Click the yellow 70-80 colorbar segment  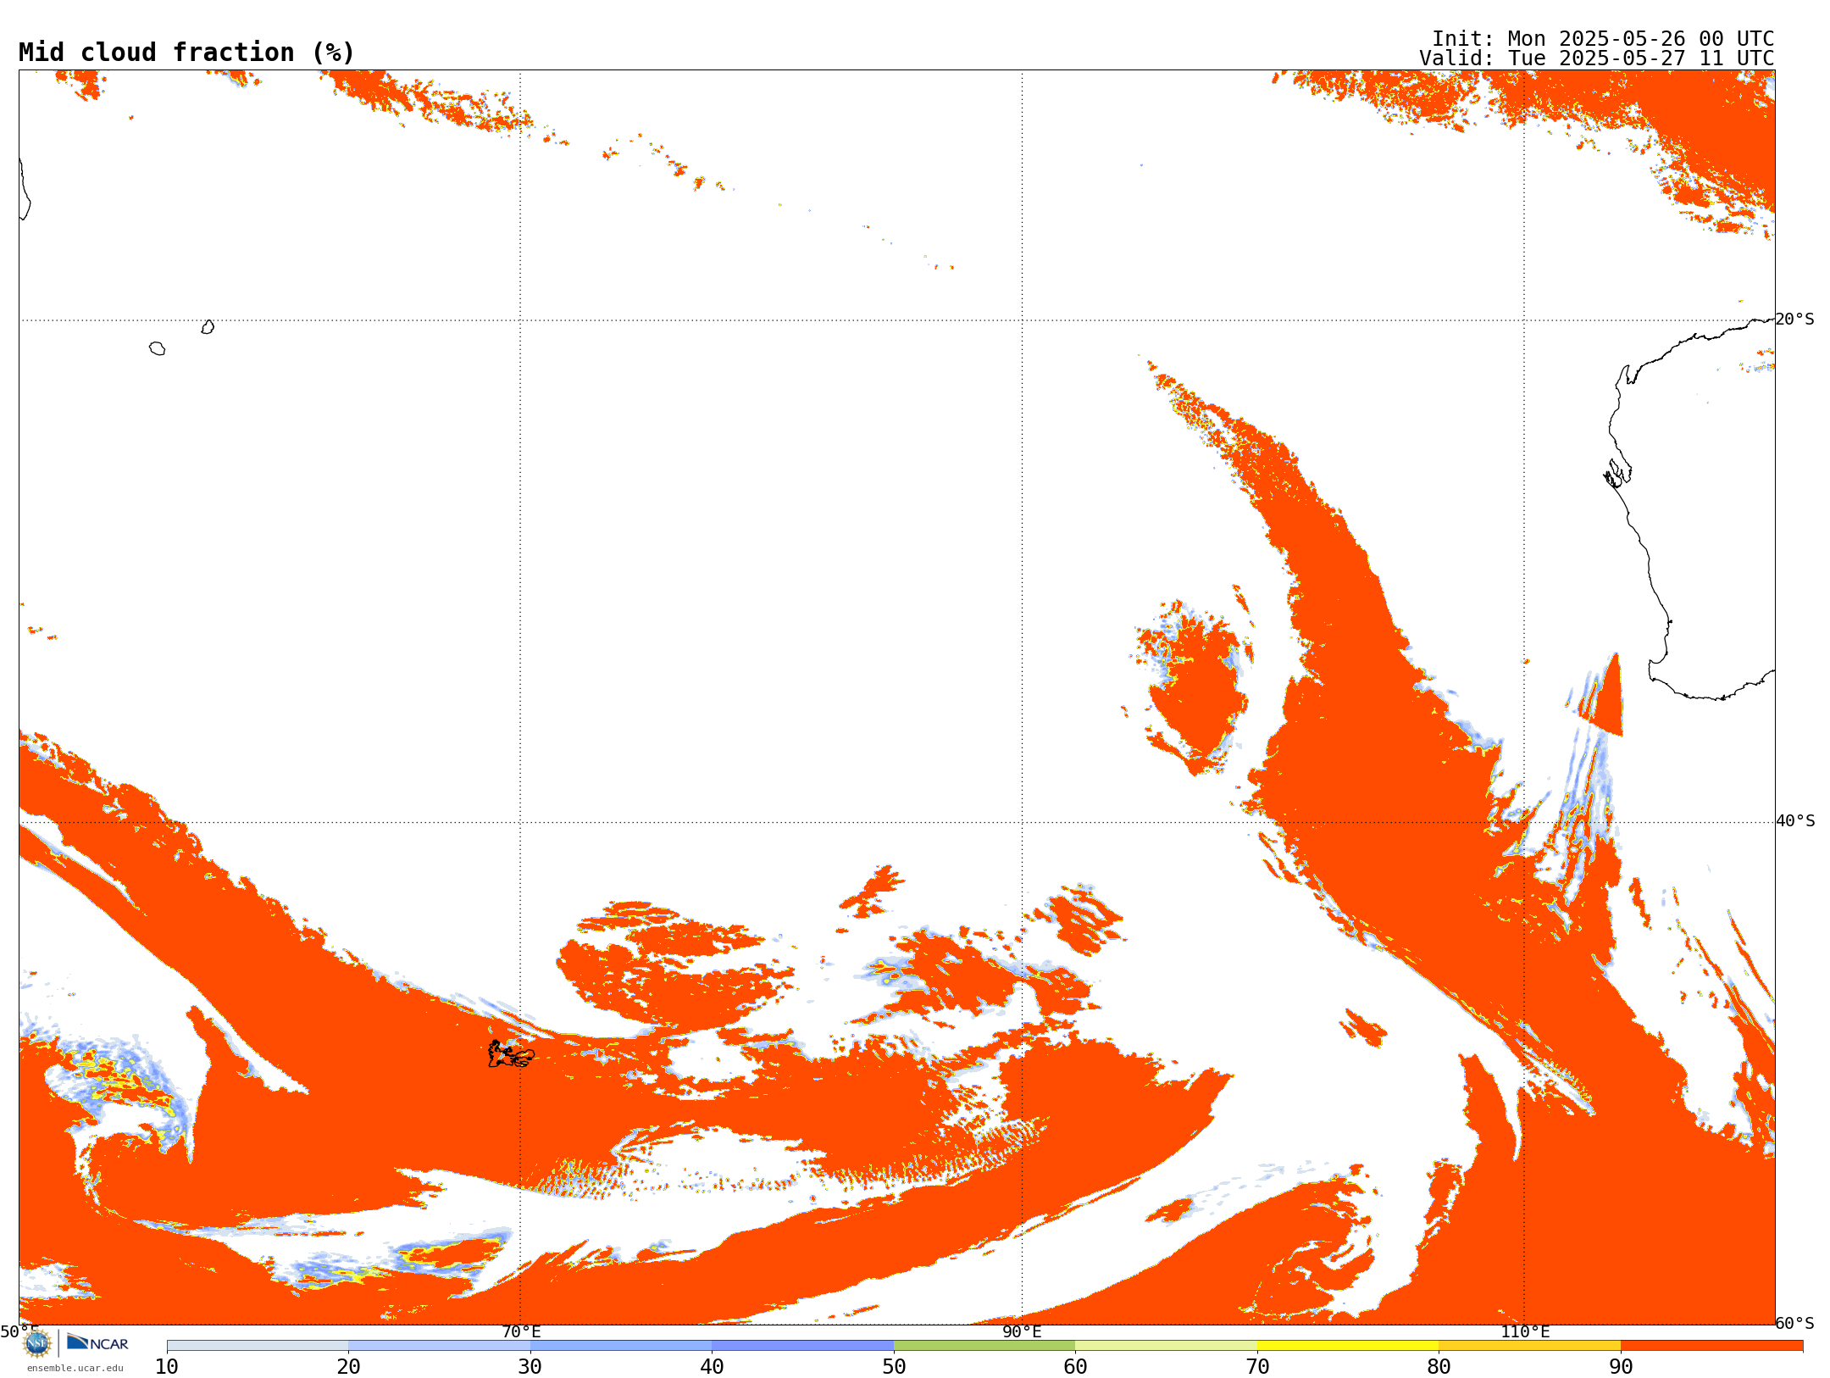coord(1348,1346)
